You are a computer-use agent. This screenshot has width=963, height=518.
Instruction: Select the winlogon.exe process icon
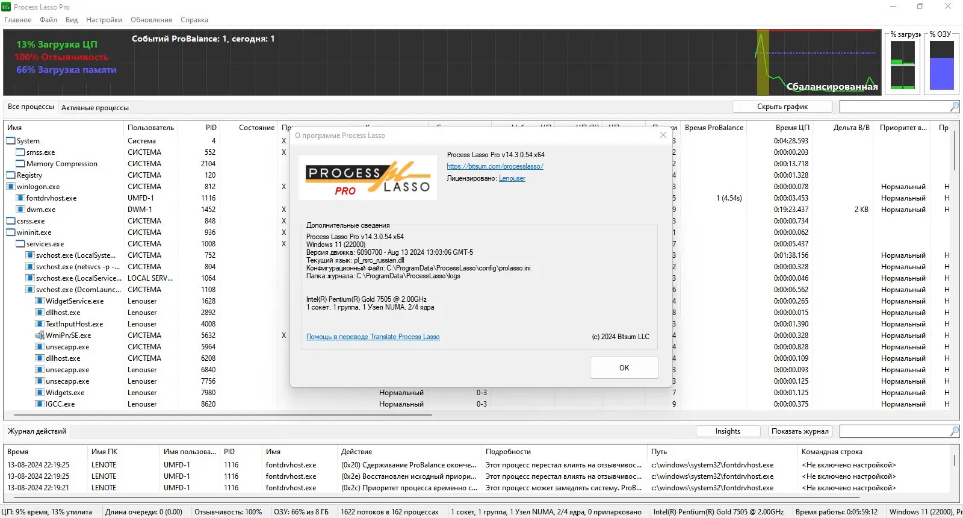coord(11,187)
